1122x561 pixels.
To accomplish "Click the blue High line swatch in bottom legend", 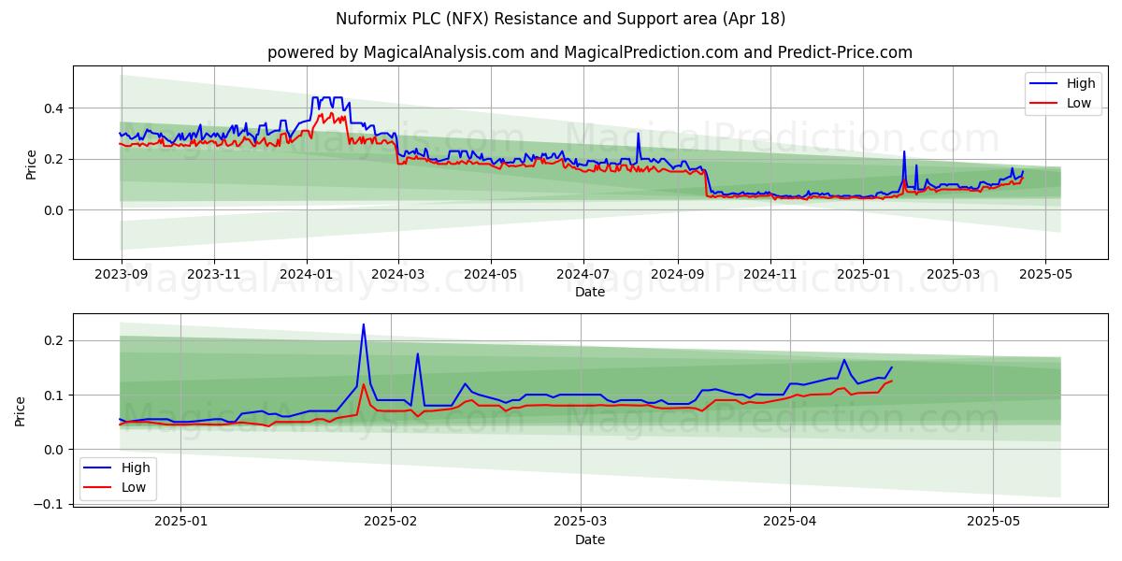I will click(99, 467).
